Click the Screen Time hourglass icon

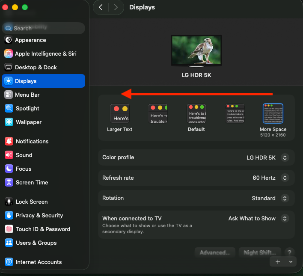[9, 183]
